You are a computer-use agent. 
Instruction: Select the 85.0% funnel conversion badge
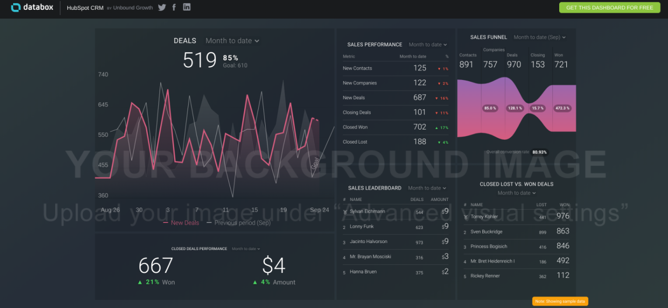tap(490, 108)
